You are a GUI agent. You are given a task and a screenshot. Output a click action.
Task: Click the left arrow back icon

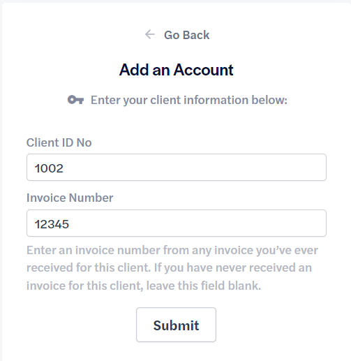click(150, 35)
